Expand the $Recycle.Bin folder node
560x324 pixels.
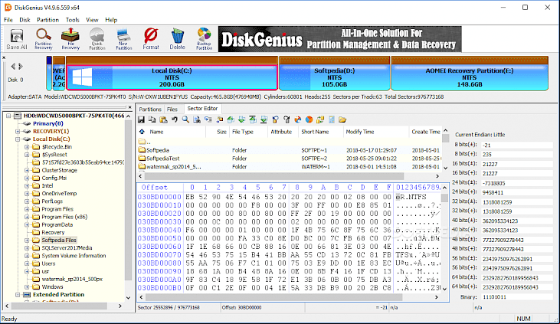[27, 147]
